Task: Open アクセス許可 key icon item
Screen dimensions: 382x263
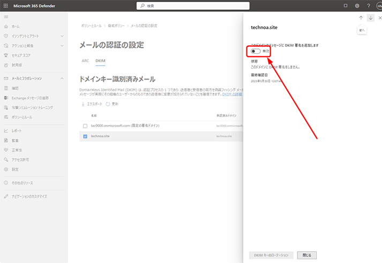Action: (20, 159)
